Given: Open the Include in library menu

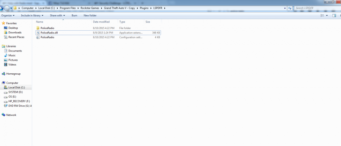Looking at the screenshot, I should tap(32, 15).
